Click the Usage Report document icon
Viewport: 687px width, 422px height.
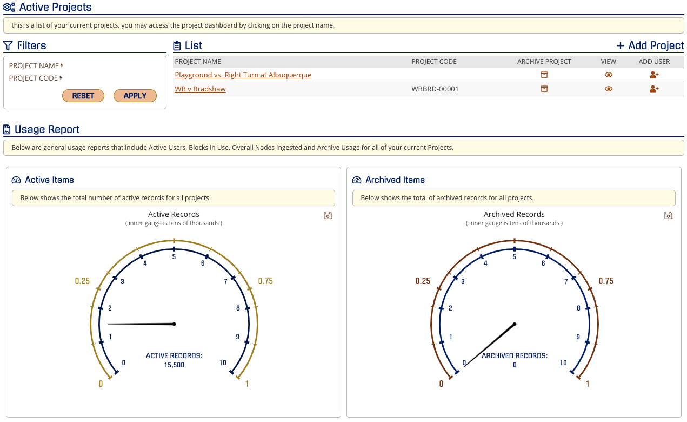7,129
